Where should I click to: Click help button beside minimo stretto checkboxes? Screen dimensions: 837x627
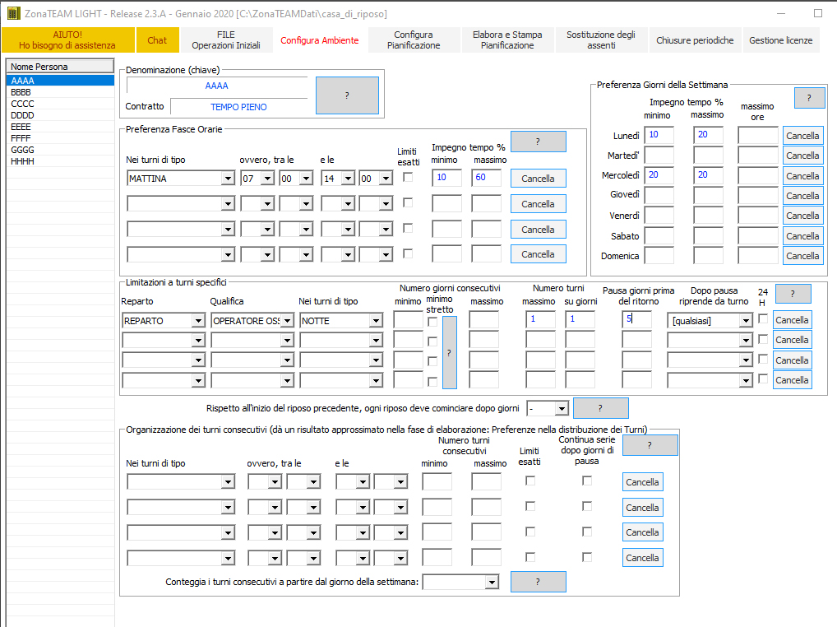(450, 352)
